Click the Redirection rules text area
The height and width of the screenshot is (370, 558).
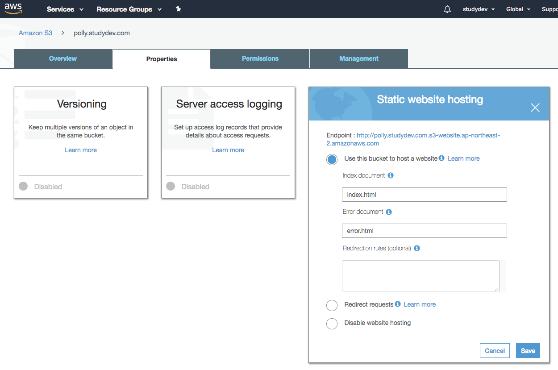pyautogui.click(x=421, y=276)
